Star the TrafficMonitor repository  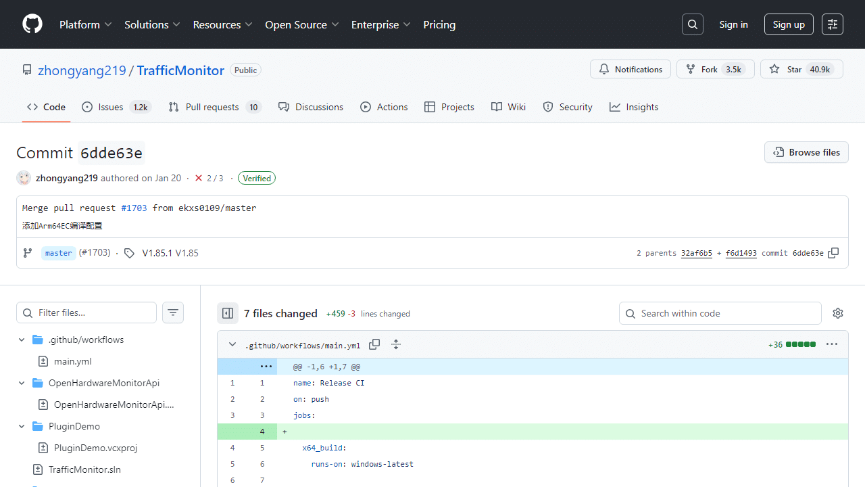(x=801, y=69)
